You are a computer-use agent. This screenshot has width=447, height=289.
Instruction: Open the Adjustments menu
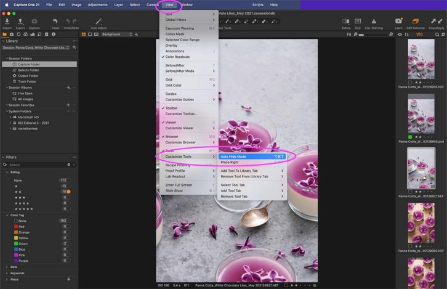(x=97, y=5)
